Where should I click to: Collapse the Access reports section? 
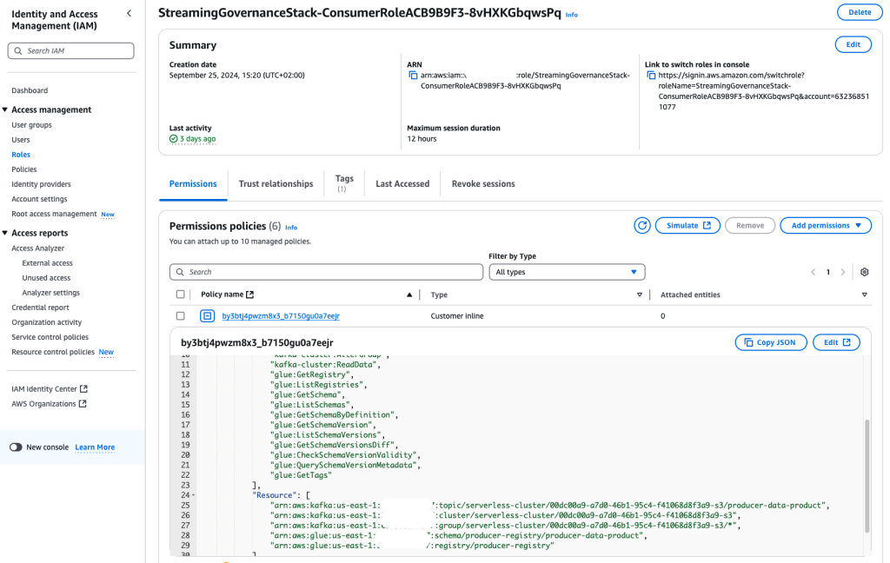(x=5, y=233)
